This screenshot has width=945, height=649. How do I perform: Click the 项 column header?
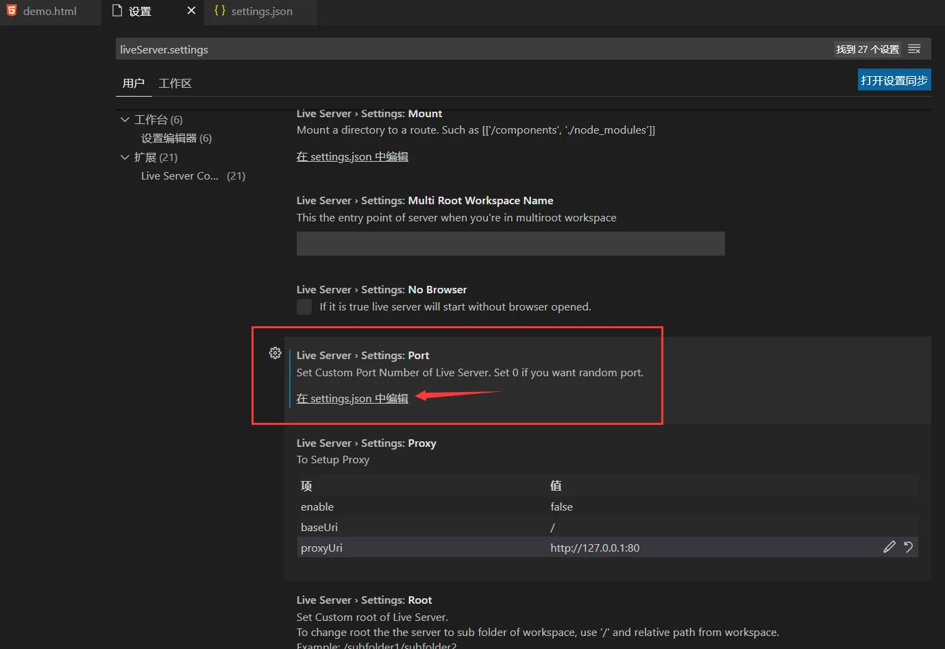tap(306, 485)
